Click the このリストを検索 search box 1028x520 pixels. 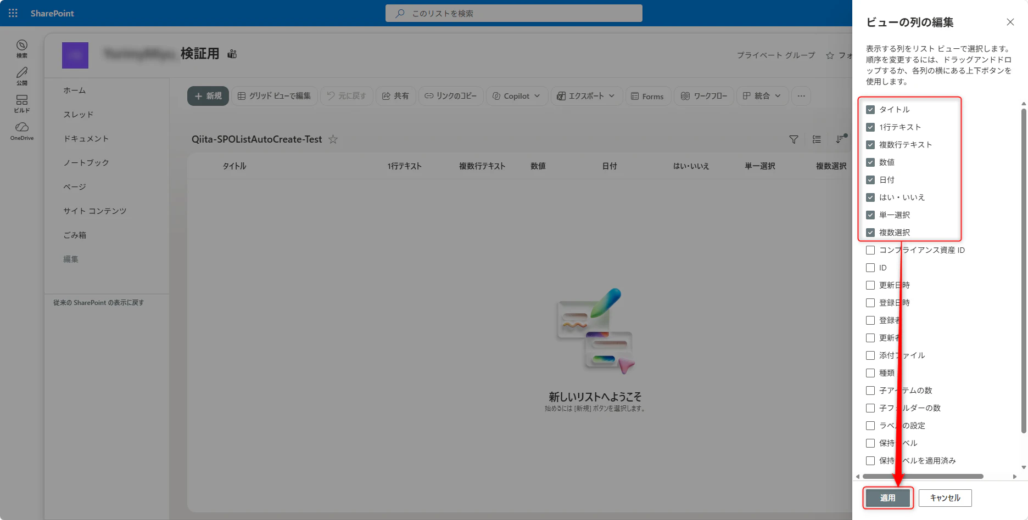pos(514,13)
